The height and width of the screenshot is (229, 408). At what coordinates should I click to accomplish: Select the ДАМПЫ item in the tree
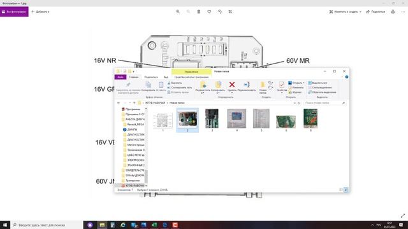[x=130, y=130]
